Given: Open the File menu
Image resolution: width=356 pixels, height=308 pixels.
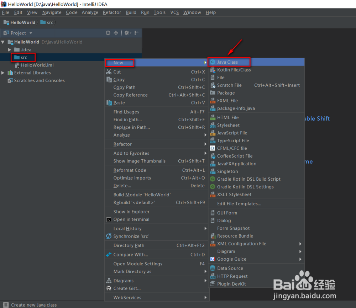Looking at the screenshot, I should (6, 12).
